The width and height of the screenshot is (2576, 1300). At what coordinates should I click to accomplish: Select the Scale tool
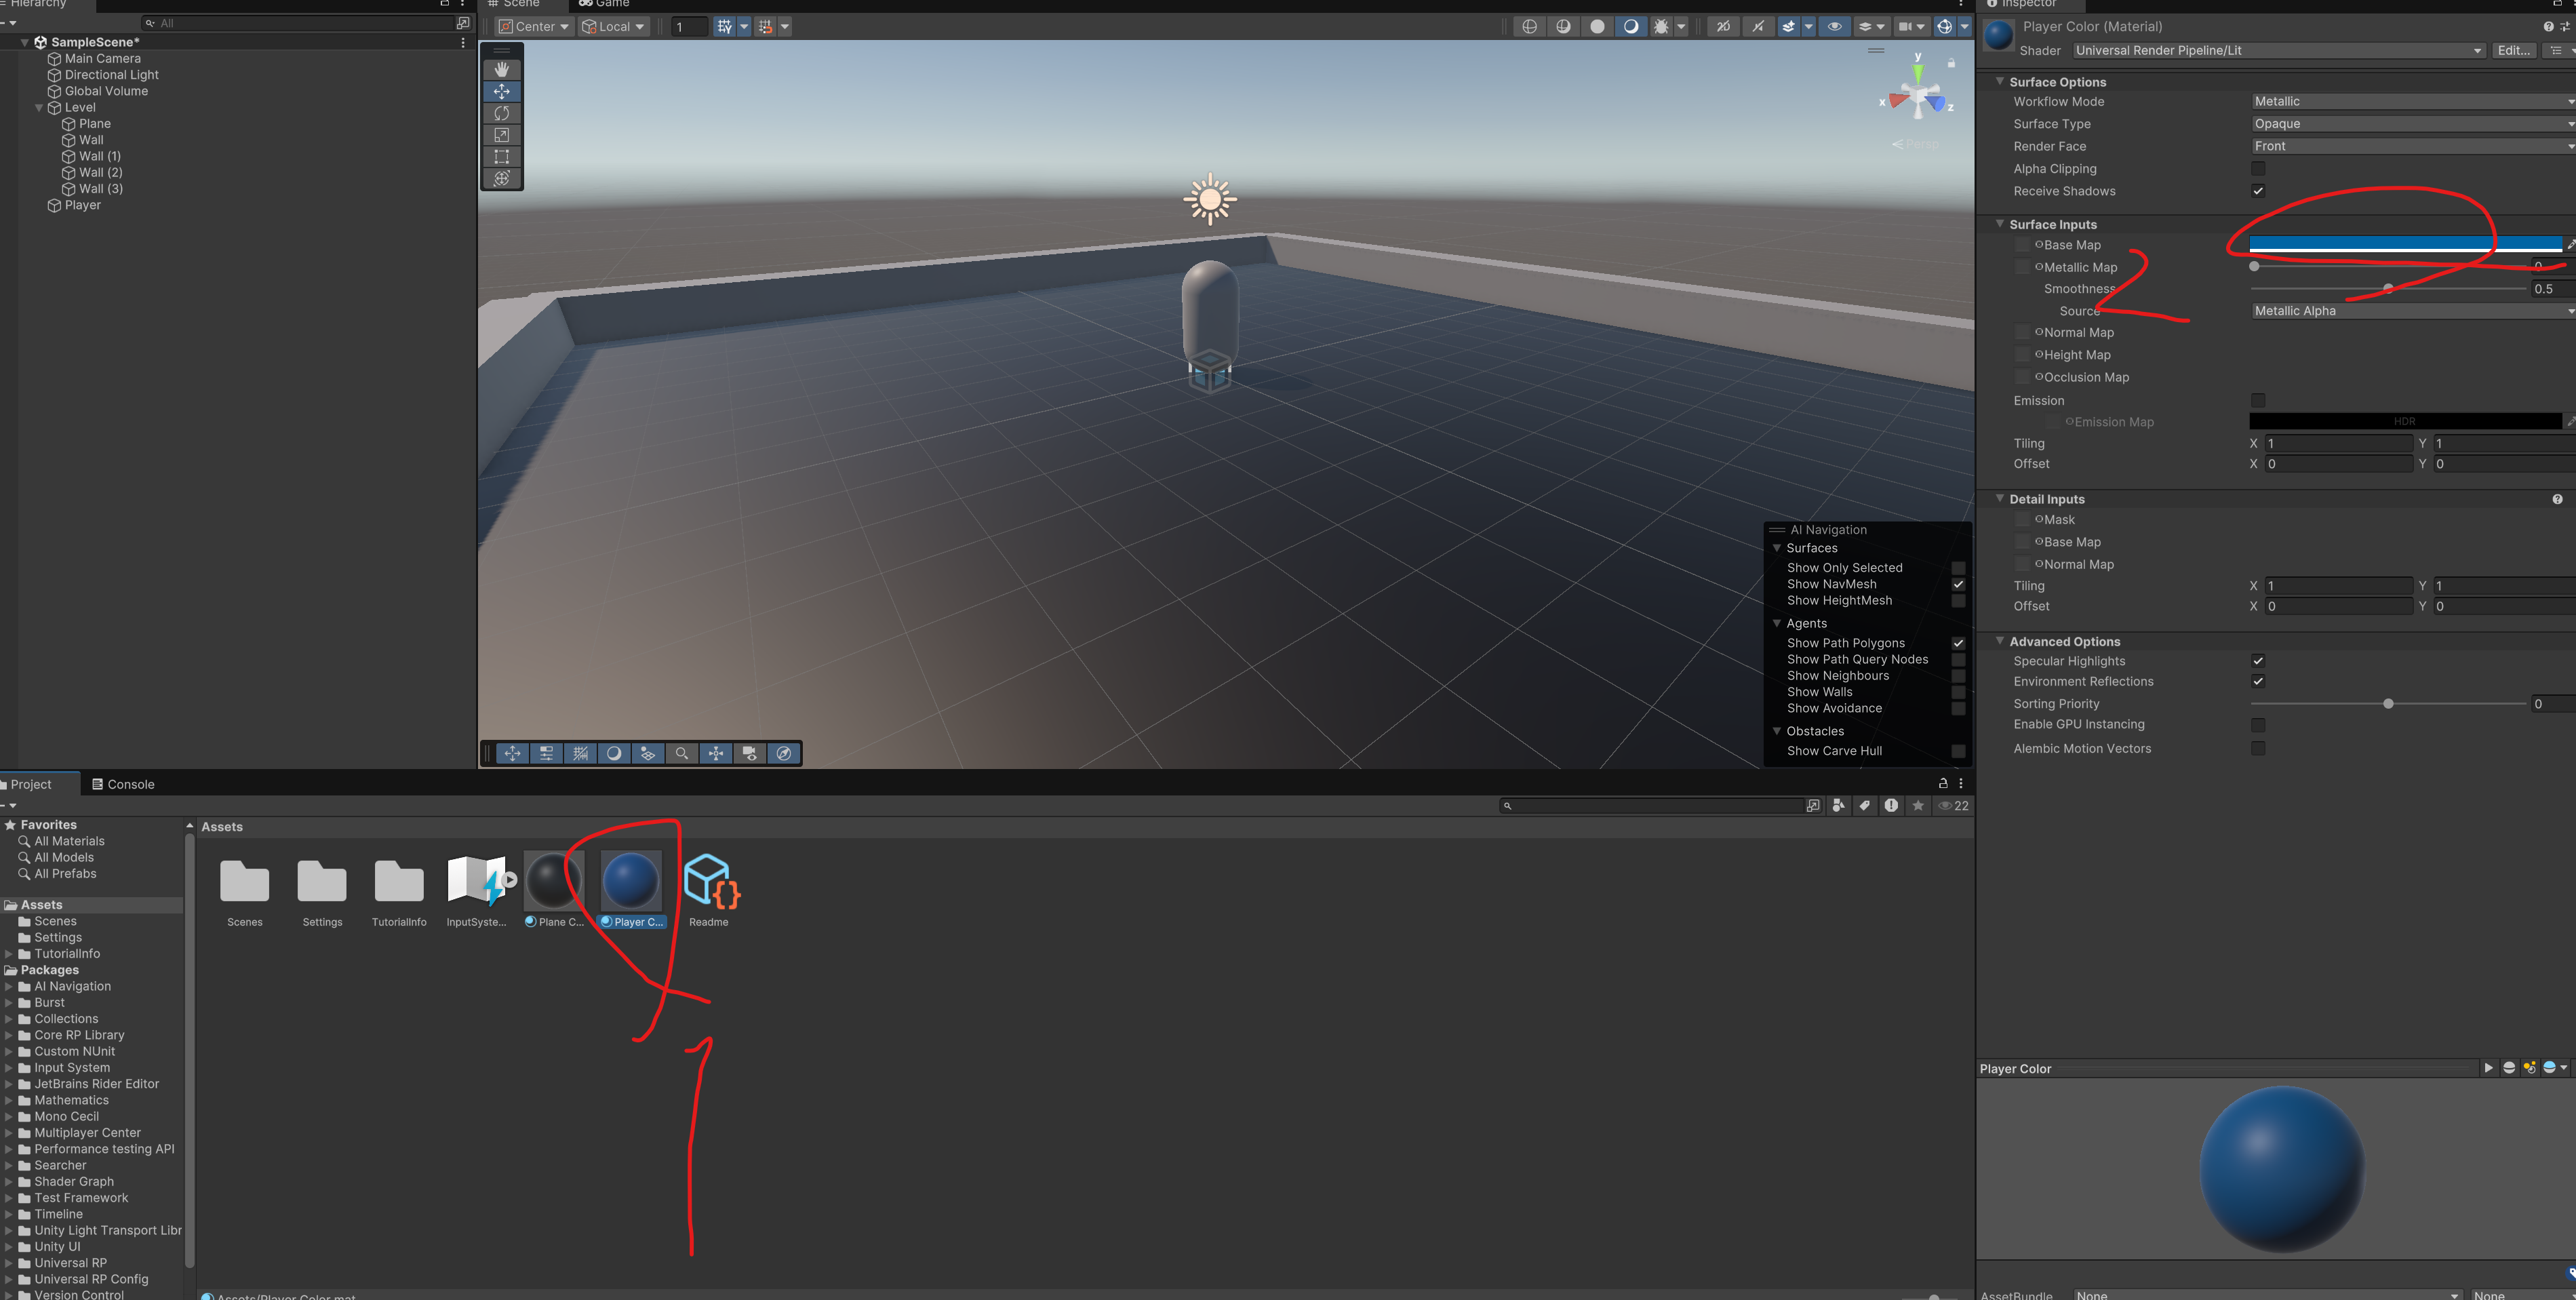click(x=501, y=135)
